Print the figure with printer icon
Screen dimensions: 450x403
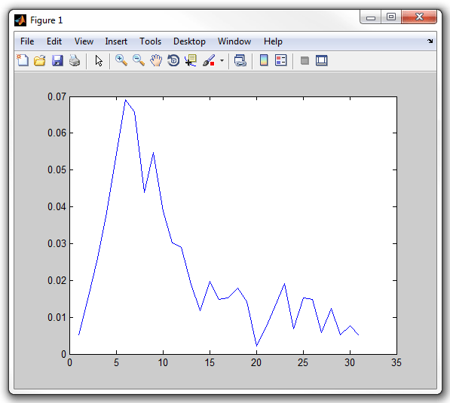(x=75, y=60)
